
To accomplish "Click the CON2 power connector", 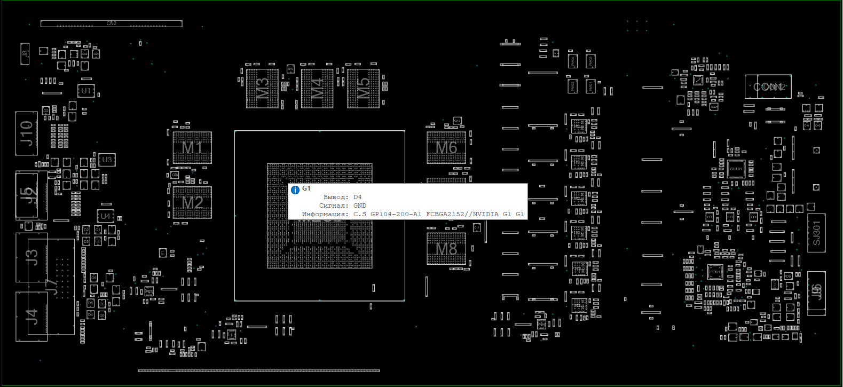I will tap(768, 86).
